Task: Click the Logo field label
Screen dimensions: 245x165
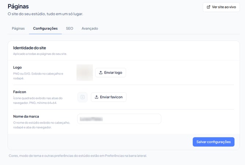Action: [x=17, y=67]
